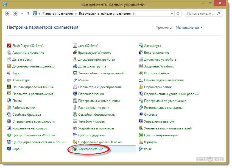Open the Панель задач и навигация link

pyautogui.click(x=164, y=80)
